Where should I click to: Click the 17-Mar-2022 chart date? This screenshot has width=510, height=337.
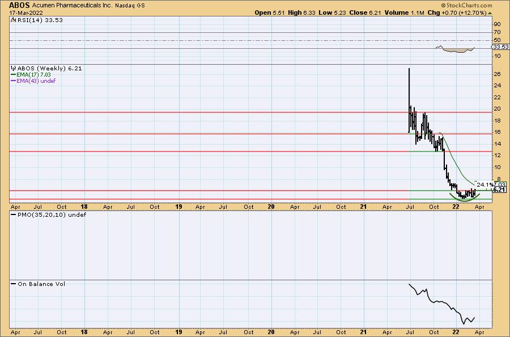(26, 13)
